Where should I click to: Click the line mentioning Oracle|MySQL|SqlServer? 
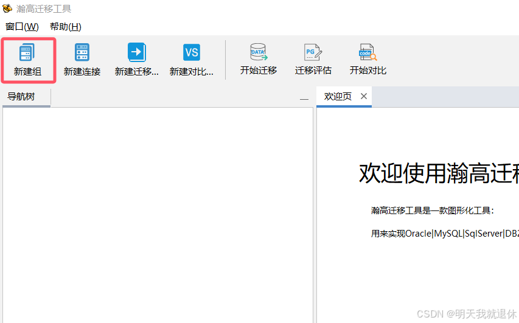[445, 234]
